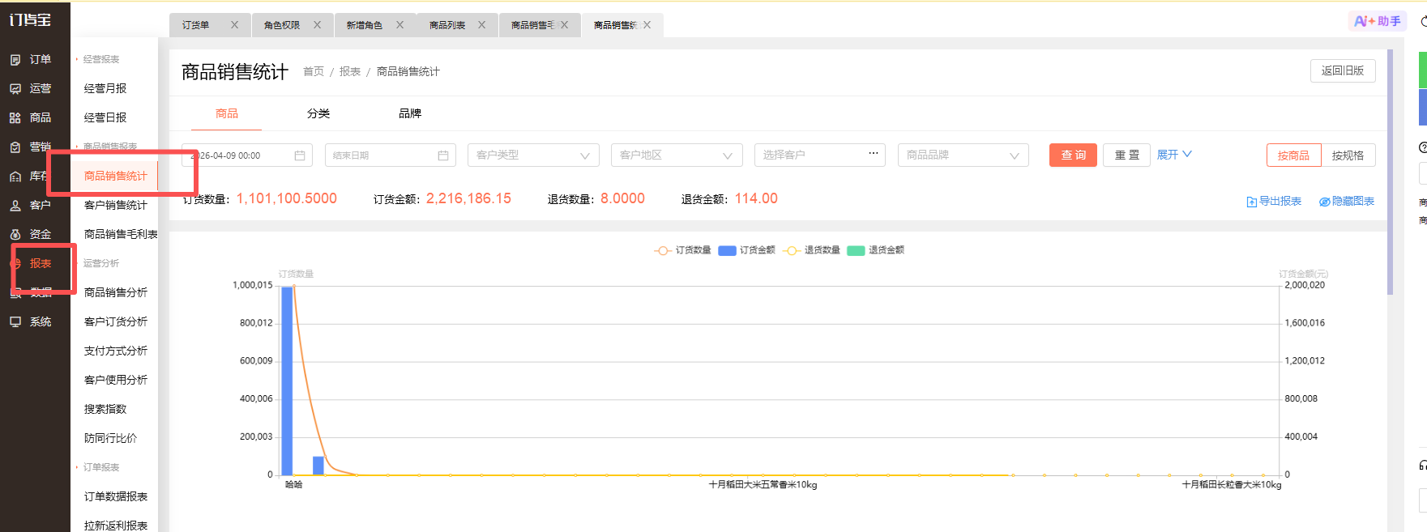Click the 隐藏图表 eye icon
The image size is (1427, 532).
point(1324,202)
